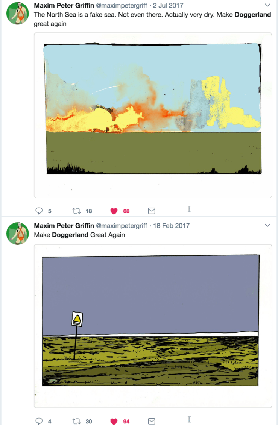Open options chevron on the 18 Feb tweet
Screen dimensions: 278x425
pos(267,225)
